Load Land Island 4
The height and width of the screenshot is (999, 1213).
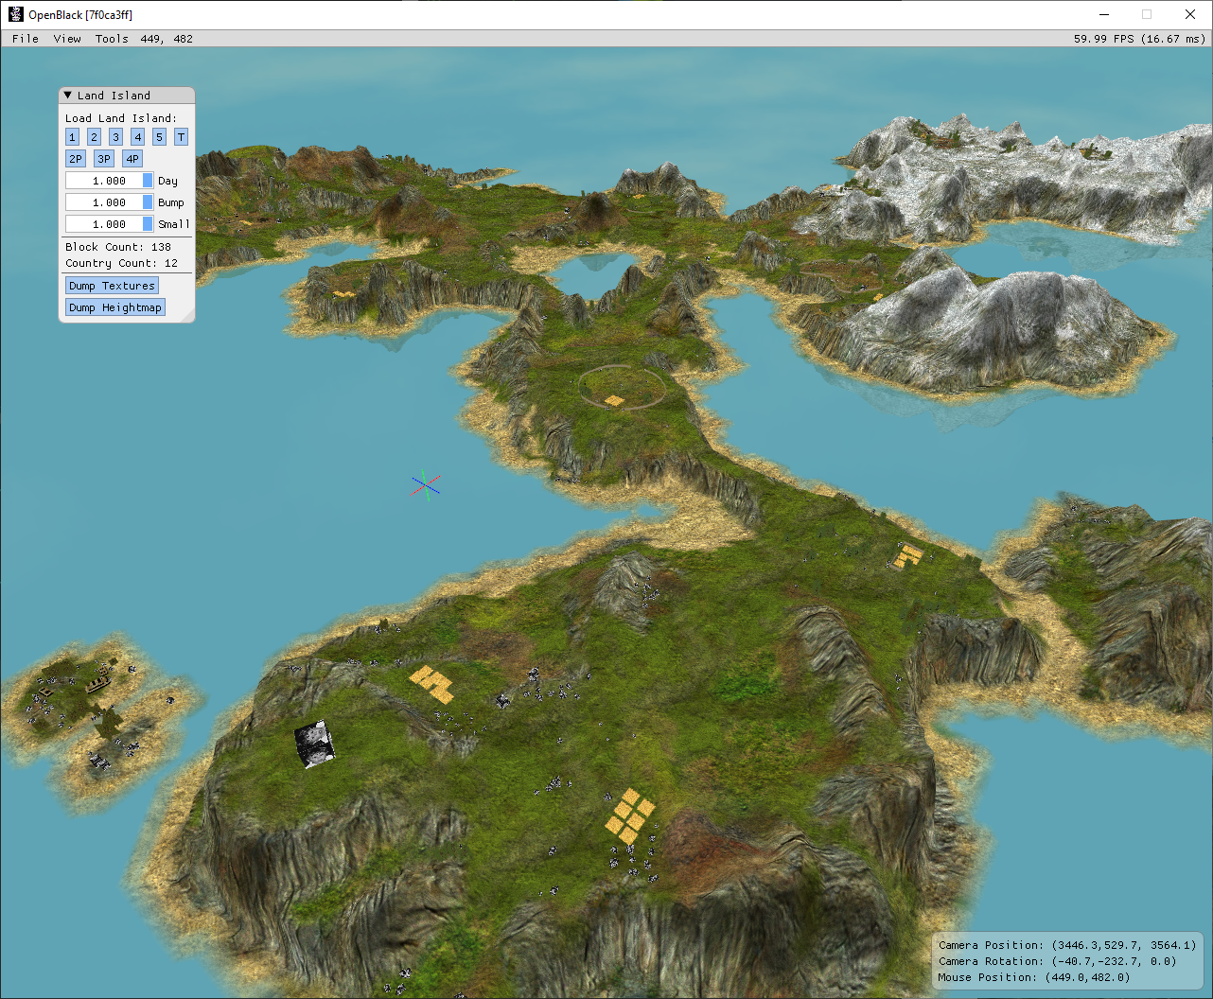point(137,137)
